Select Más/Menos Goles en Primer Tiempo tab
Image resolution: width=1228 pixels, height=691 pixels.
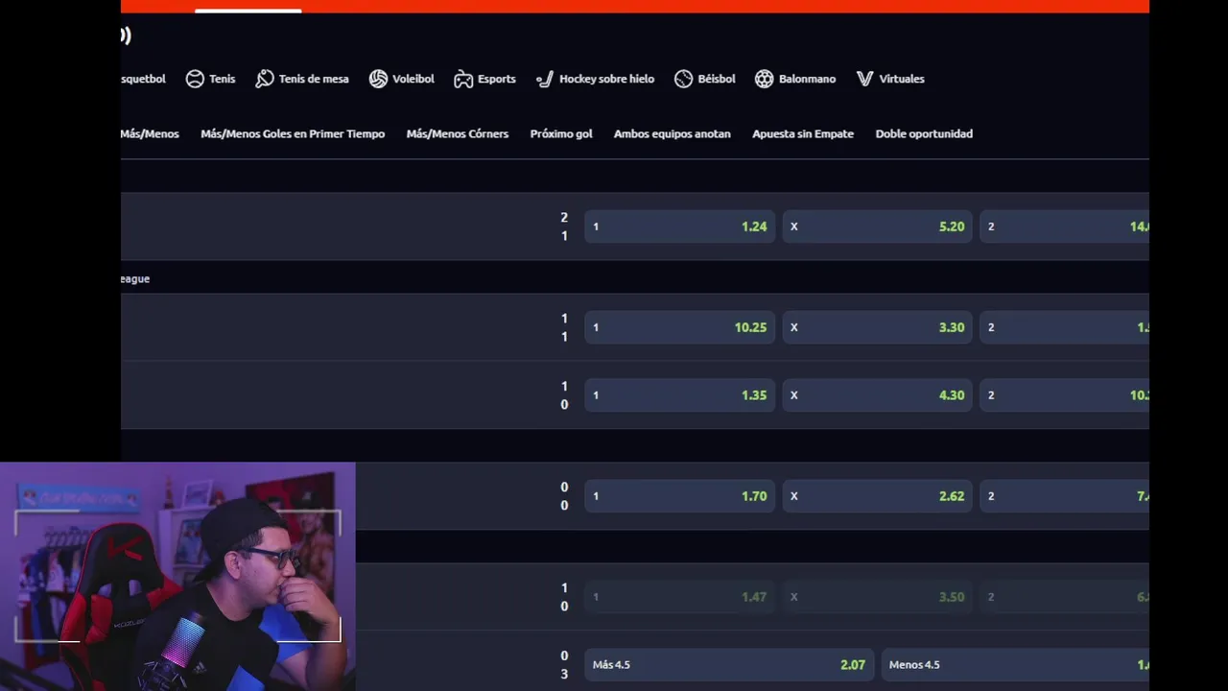[x=293, y=133]
